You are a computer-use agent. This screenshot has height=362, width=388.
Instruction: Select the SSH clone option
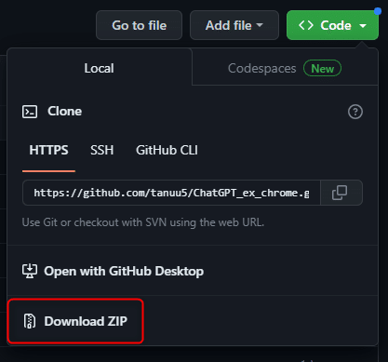click(x=102, y=151)
